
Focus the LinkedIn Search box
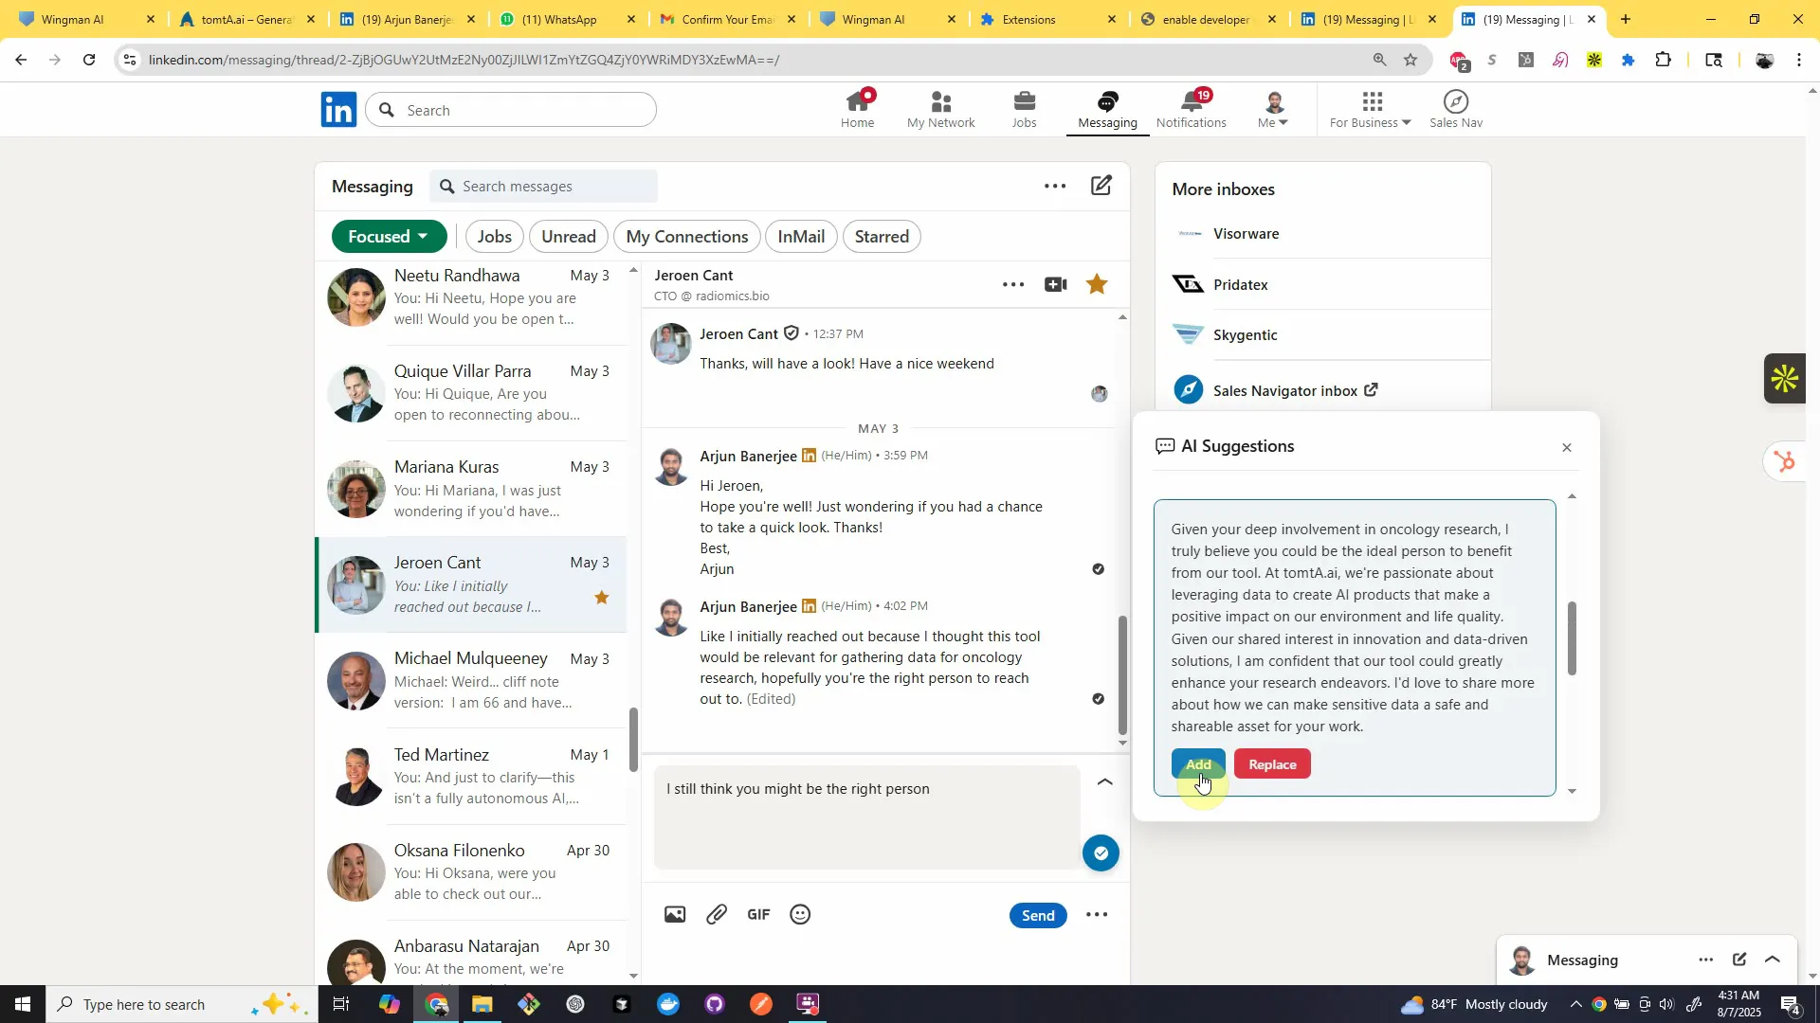(x=511, y=110)
